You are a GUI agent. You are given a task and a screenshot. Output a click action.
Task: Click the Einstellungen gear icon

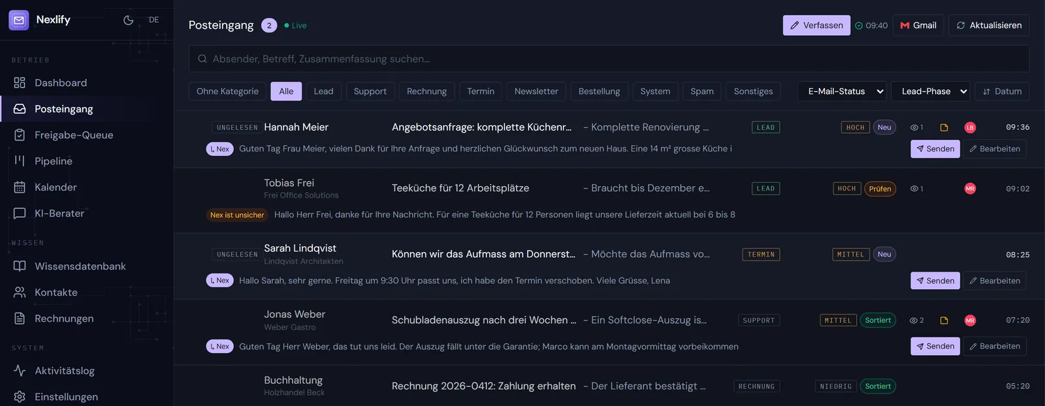(x=20, y=397)
